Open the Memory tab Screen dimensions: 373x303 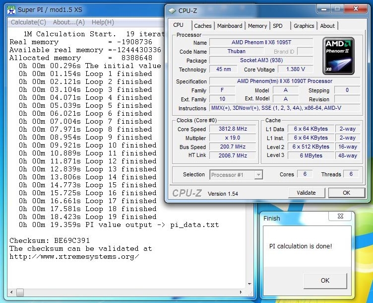coord(257,26)
